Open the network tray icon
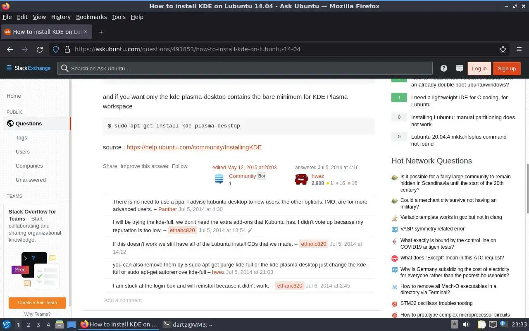The image size is (529, 331). [493, 324]
